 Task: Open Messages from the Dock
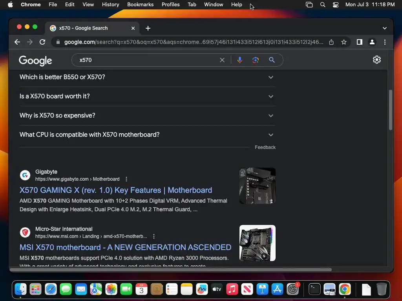[66, 290]
